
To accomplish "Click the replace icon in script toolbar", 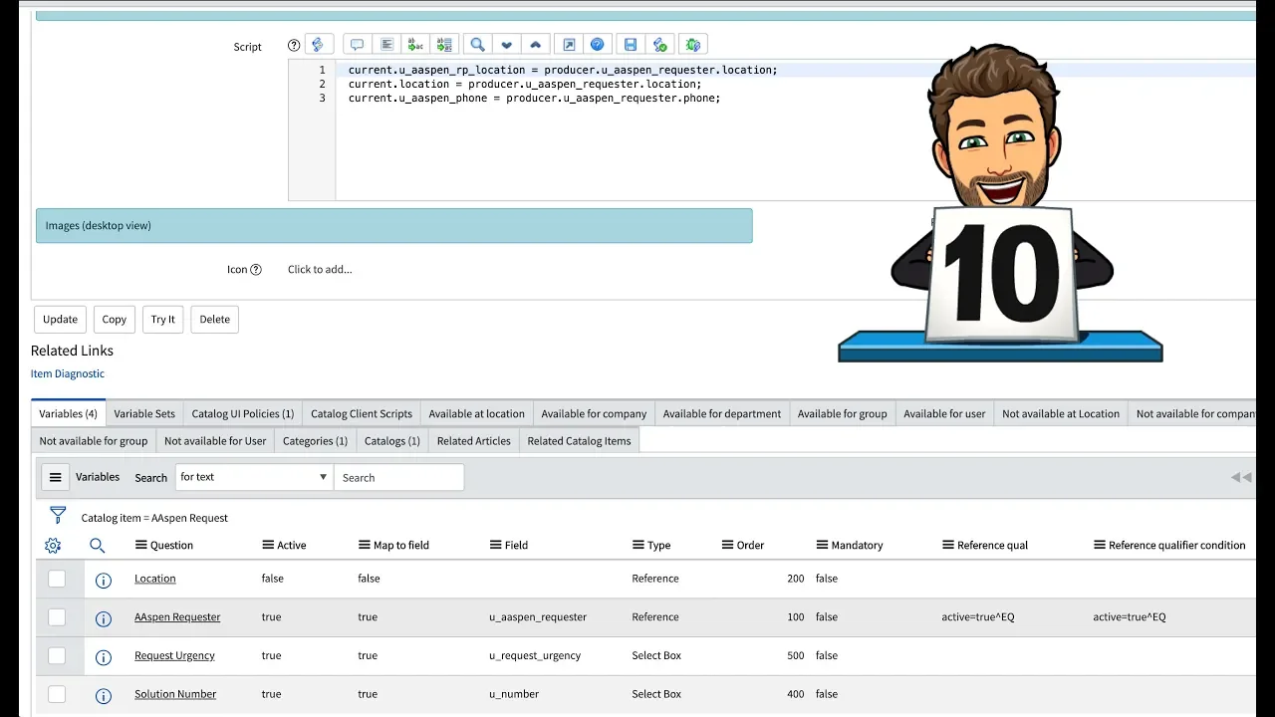I will click(x=415, y=45).
